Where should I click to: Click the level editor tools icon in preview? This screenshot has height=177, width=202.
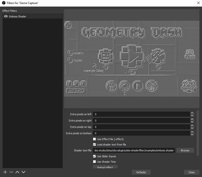(157, 56)
